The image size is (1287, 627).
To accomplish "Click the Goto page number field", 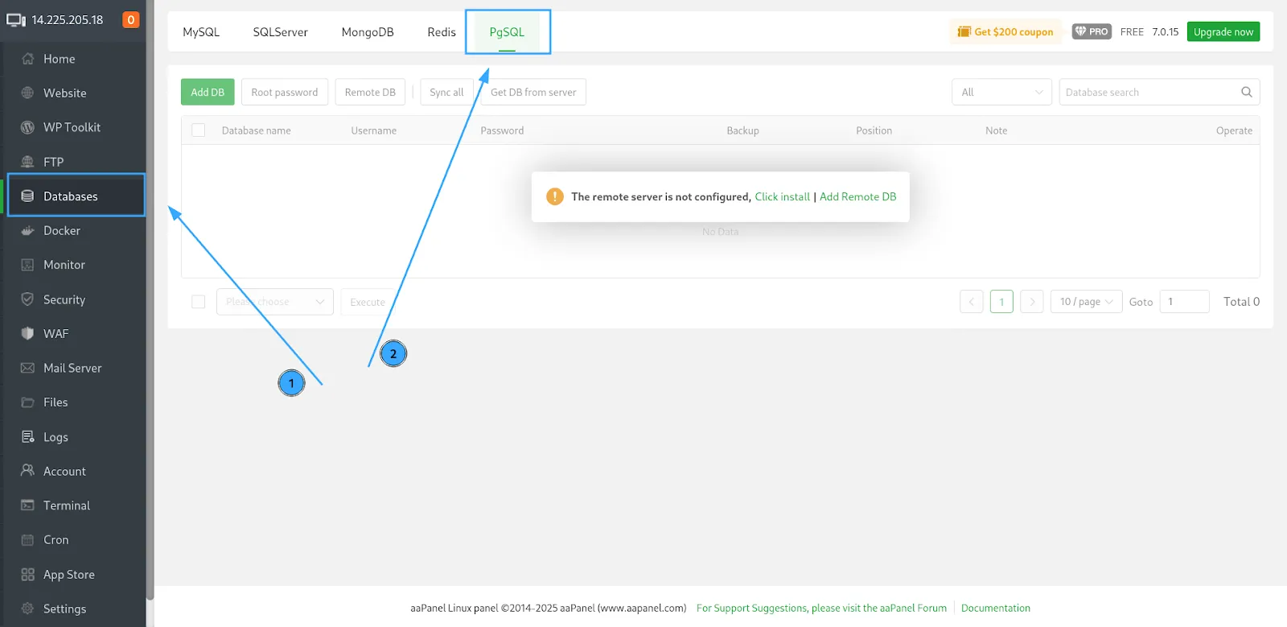I will [1184, 302].
